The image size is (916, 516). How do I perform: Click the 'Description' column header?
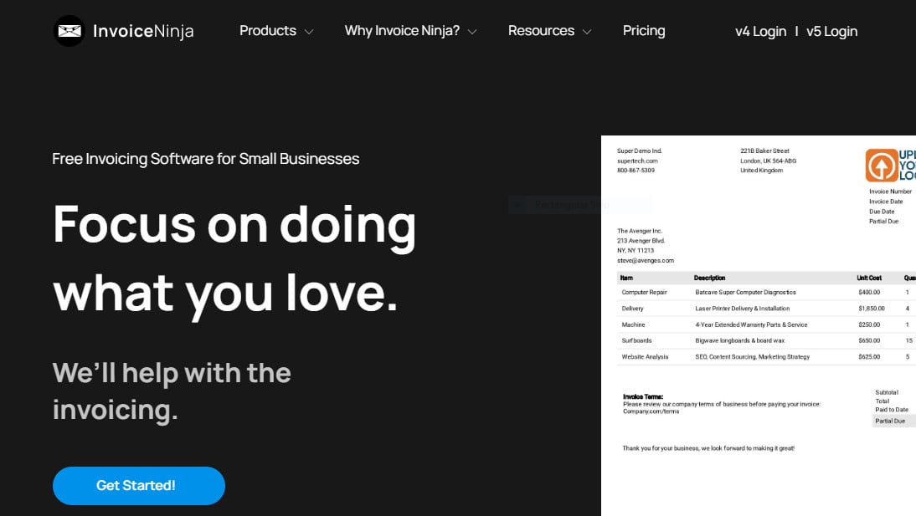point(710,278)
